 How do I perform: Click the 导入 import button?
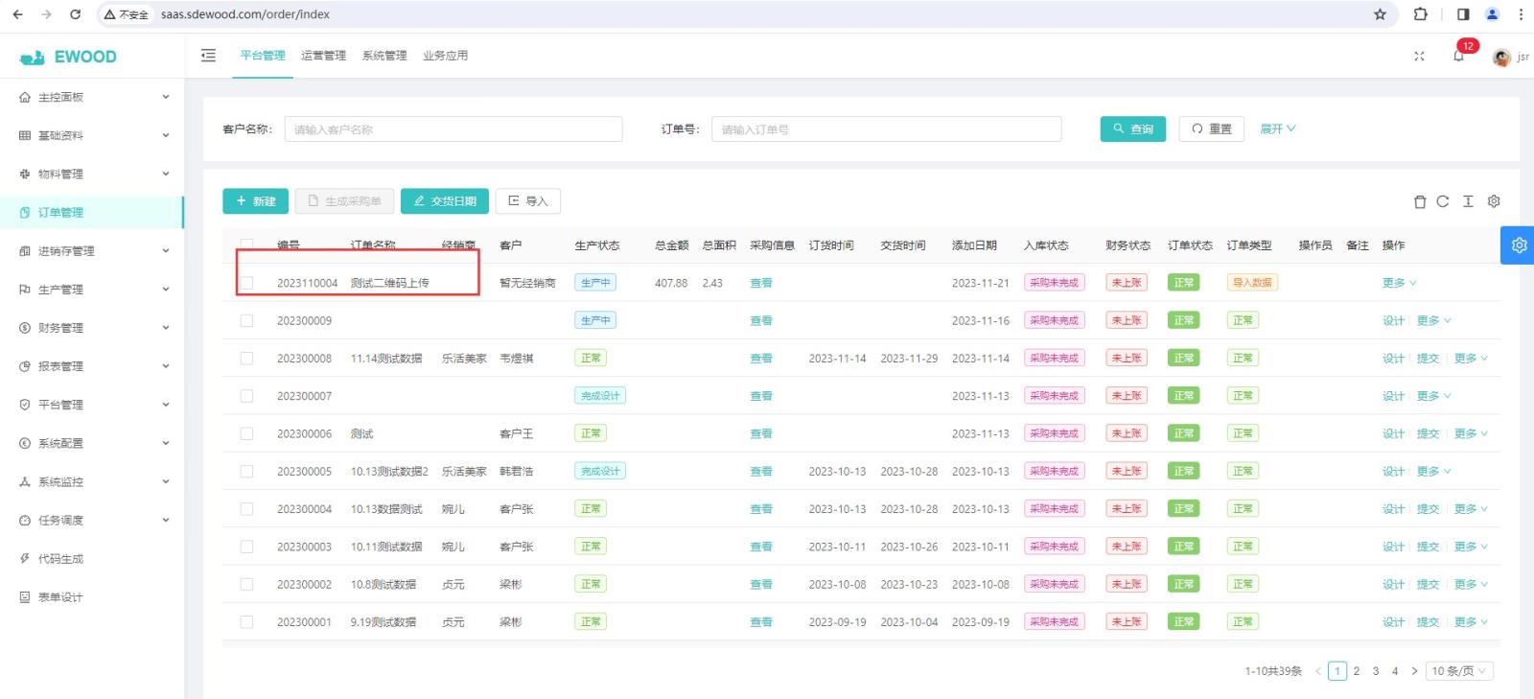528,201
